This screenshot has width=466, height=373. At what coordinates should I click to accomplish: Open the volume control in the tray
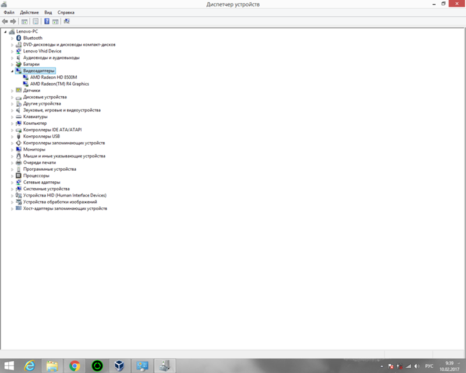pyautogui.click(x=416, y=367)
